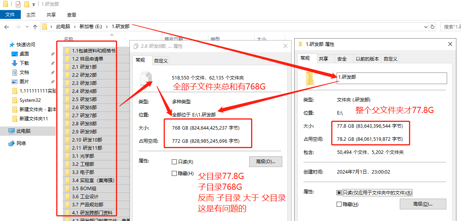The height and width of the screenshot is (221, 461).
Task: Click the folder icon at the start of the address bar
Action: click(44, 27)
